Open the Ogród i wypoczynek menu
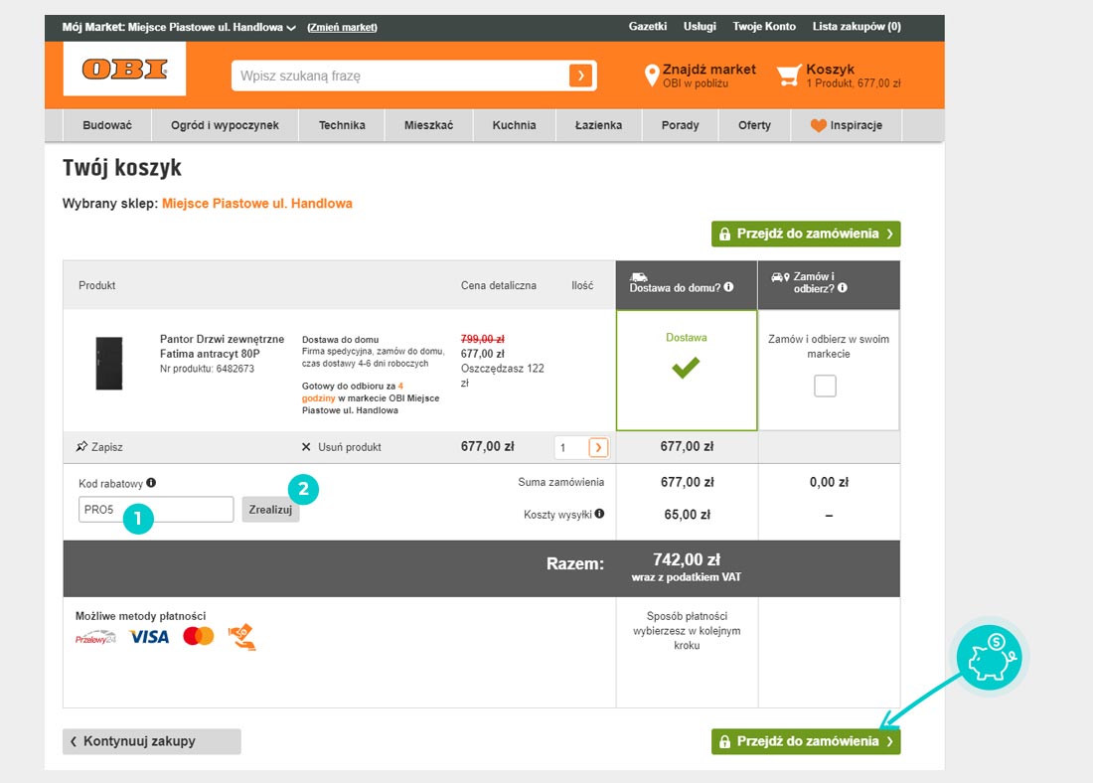 pos(226,125)
